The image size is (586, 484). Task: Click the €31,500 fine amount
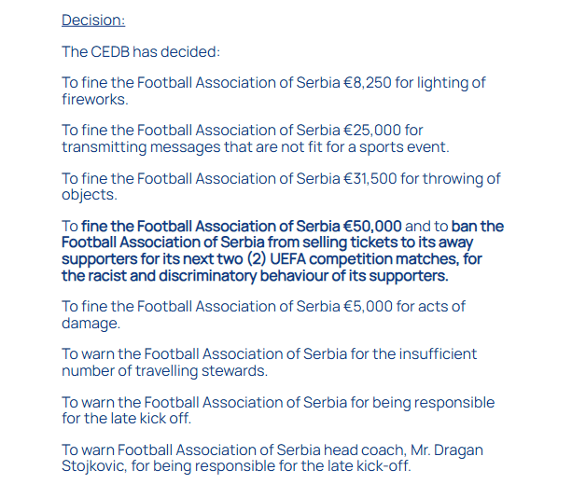click(x=370, y=178)
